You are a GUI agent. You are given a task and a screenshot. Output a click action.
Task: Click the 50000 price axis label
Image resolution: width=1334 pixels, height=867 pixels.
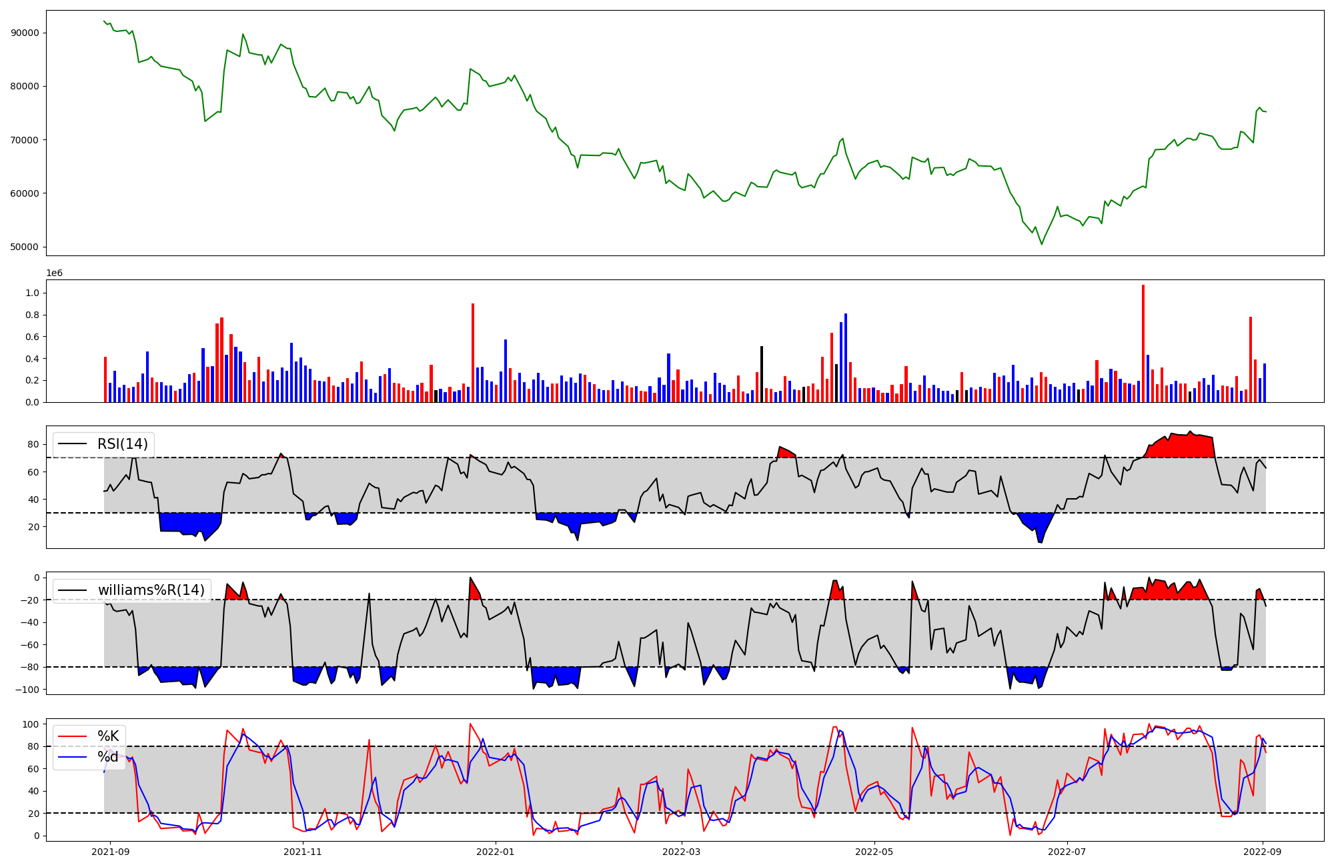(x=25, y=247)
